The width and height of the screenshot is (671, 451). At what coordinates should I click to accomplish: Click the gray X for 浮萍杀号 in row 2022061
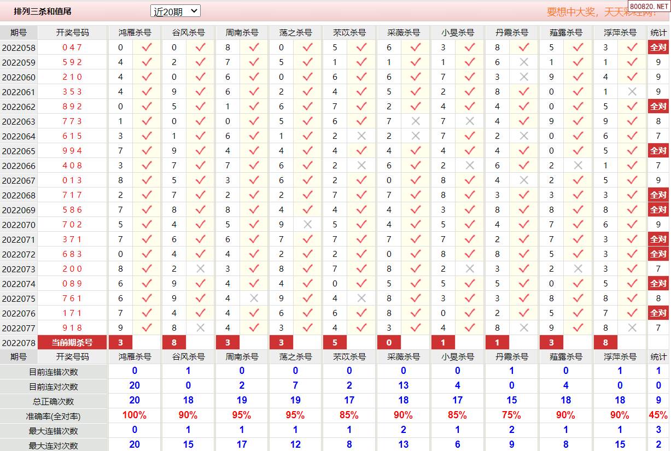click(x=632, y=92)
